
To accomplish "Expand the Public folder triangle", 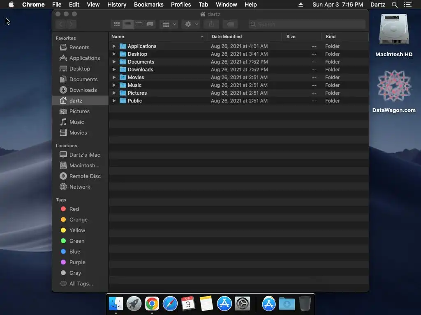I will [x=114, y=101].
